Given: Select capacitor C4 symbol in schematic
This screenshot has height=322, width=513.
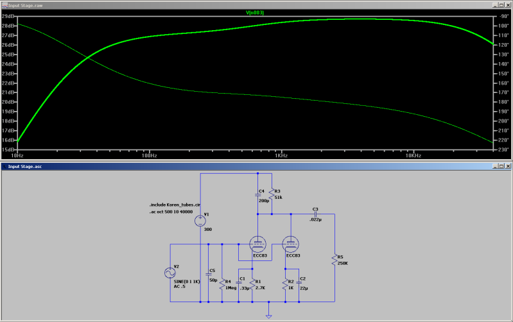Looking at the screenshot, I should pyautogui.click(x=258, y=195).
